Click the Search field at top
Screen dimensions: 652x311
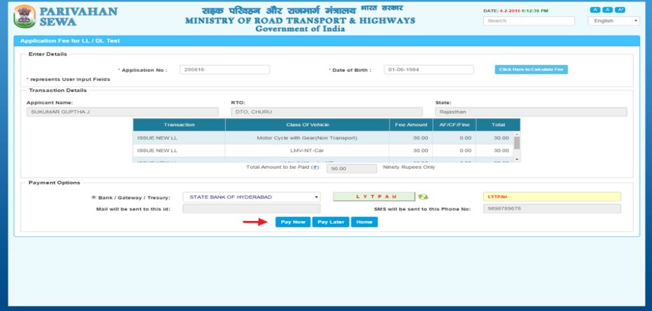click(529, 22)
